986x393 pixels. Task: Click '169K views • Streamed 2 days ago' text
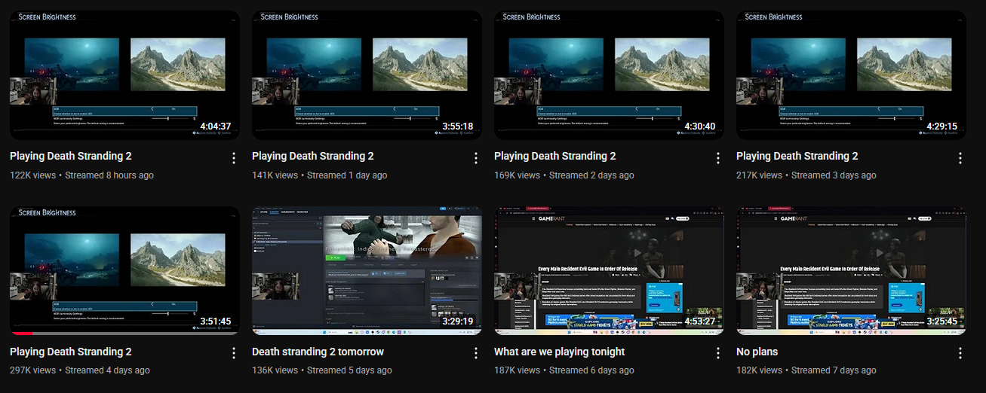click(564, 175)
